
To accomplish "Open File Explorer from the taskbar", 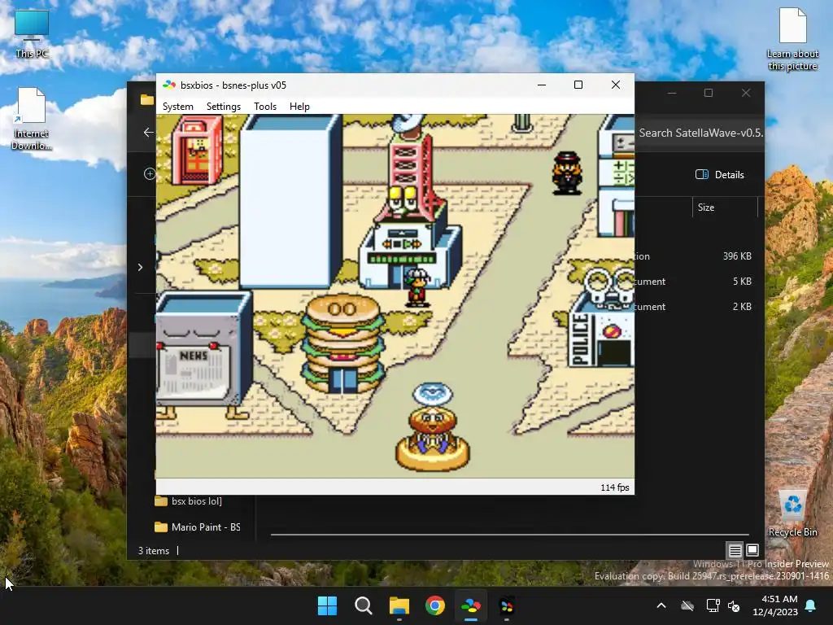I will [399, 605].
